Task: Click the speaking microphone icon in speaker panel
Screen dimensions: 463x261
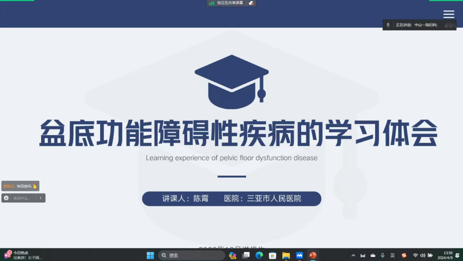Action: (388, 25)
